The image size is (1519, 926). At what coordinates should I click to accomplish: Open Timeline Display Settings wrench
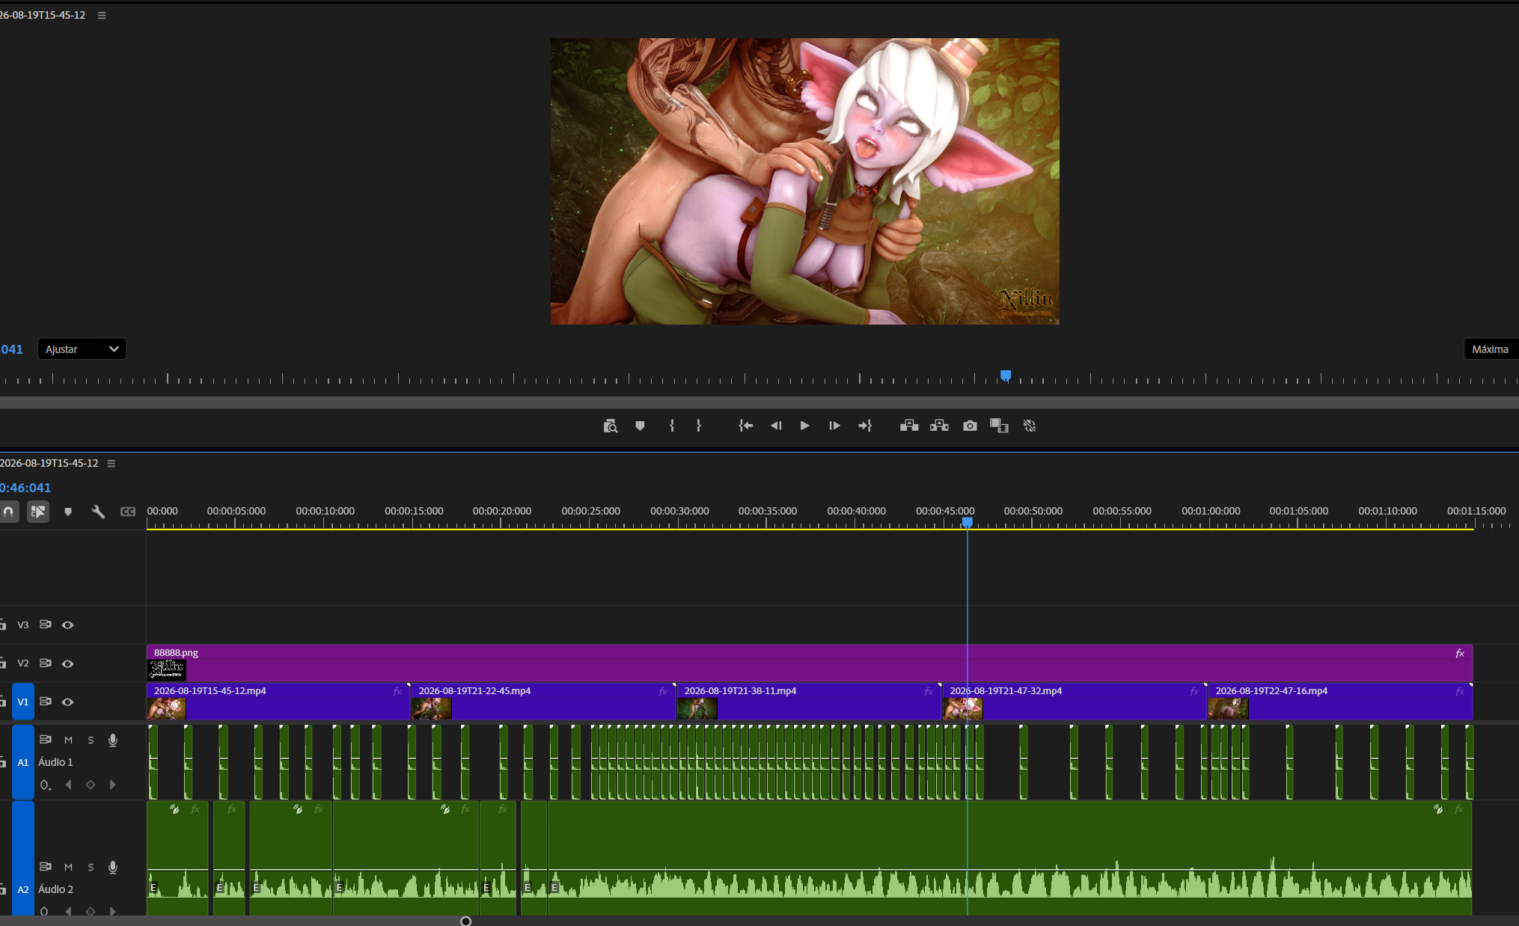(98, 512)
